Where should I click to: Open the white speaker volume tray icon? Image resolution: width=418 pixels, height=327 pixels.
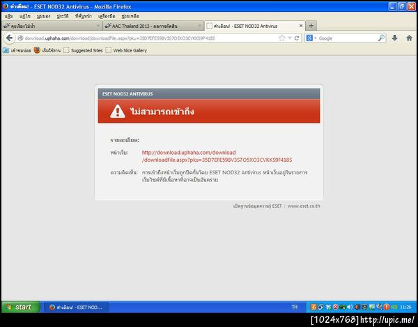[350, 307]
